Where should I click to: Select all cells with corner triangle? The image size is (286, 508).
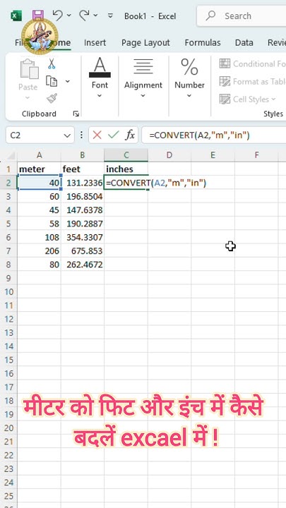click(11, 156)
